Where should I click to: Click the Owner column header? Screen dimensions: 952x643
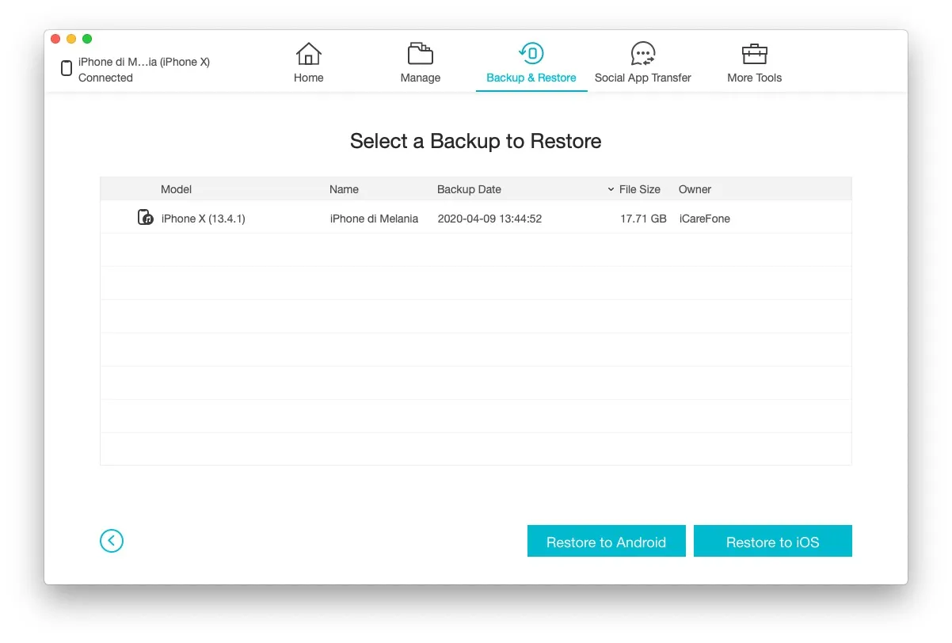[695, 189]
